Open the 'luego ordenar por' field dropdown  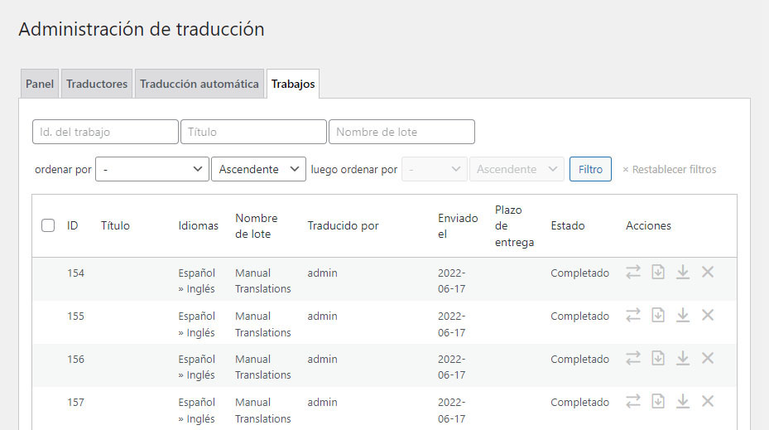coord(434,169)
